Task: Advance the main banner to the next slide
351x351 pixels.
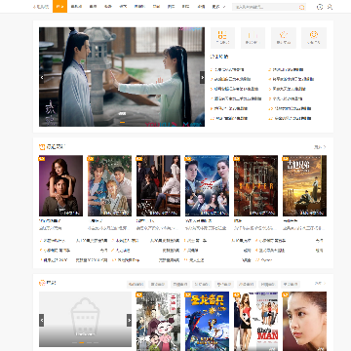Action: tap(202, 77)
